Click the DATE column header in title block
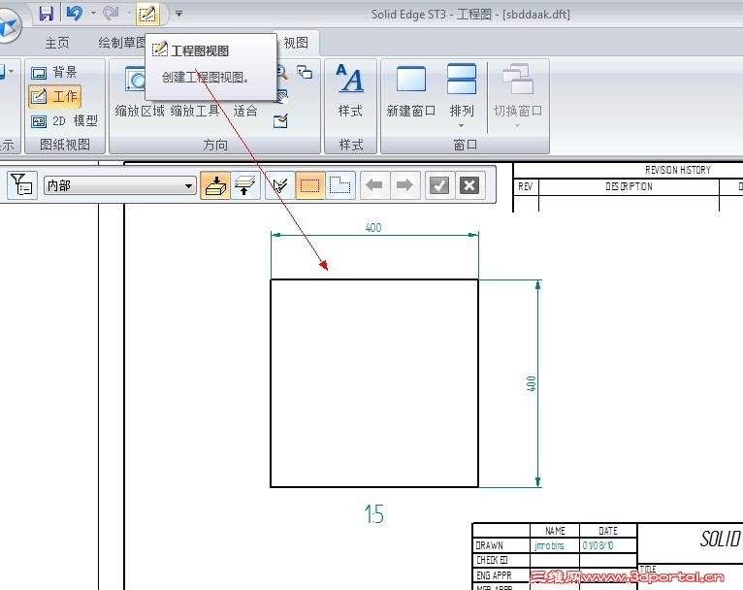The height and width of the screenshot is (590, 743). [608, 531]
